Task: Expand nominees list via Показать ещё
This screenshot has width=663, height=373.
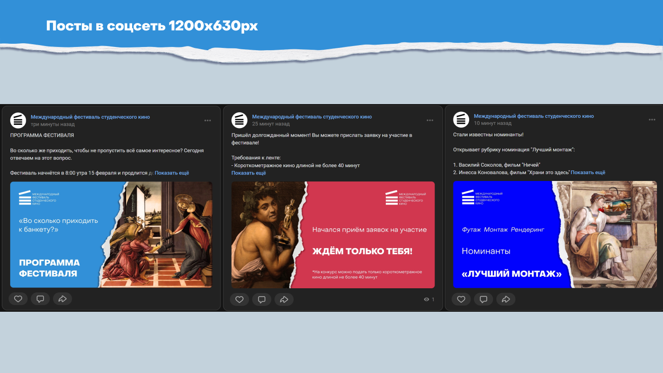Action: point(588,173)
